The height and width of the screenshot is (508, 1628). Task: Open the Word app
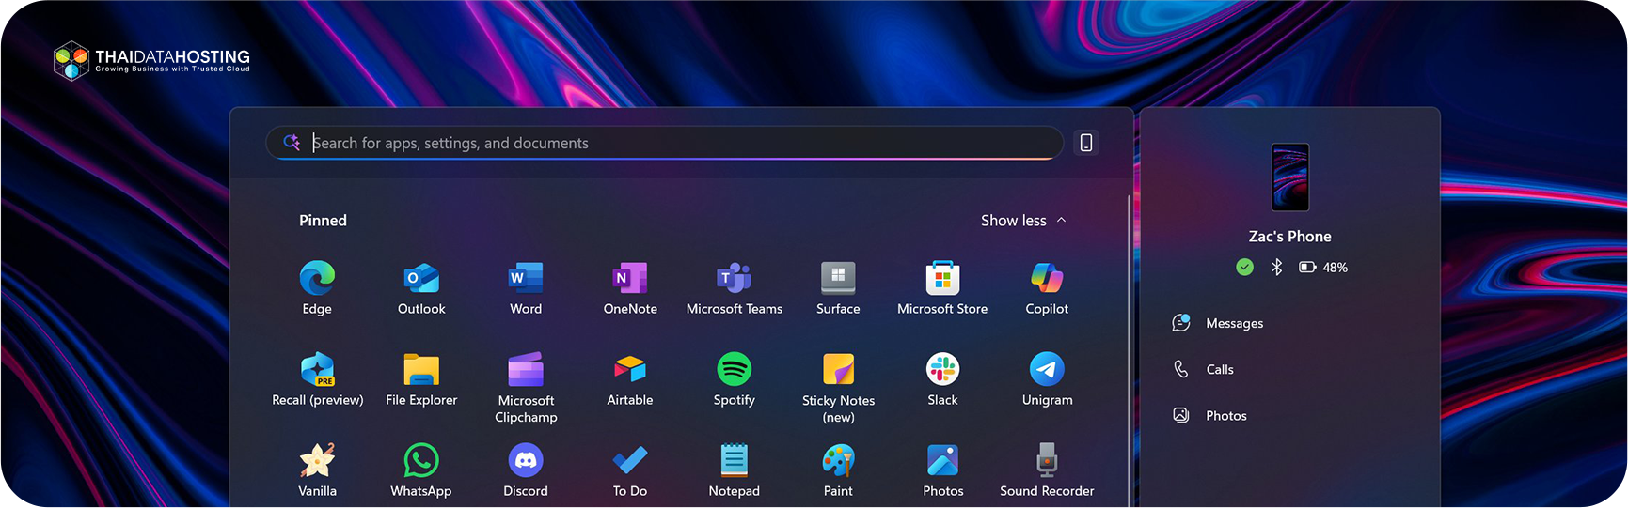[x=526, y=288]
